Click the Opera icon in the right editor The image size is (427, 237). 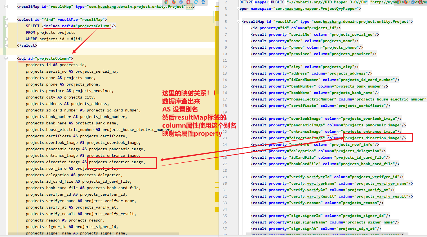coord(421,2)
